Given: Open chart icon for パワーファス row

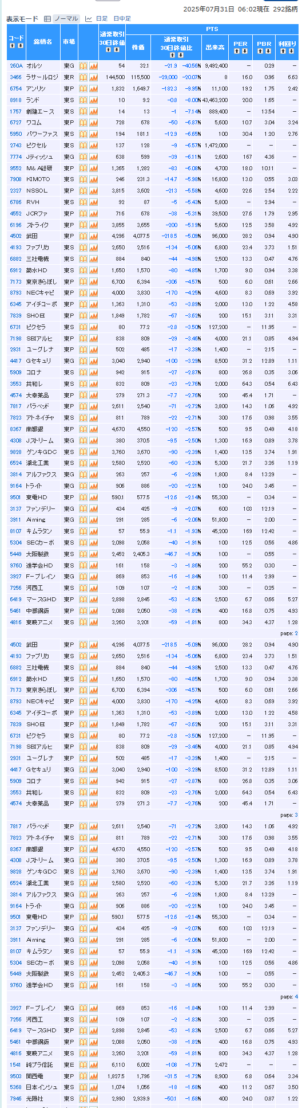Looking at the screenshot, I should (93, 134).
